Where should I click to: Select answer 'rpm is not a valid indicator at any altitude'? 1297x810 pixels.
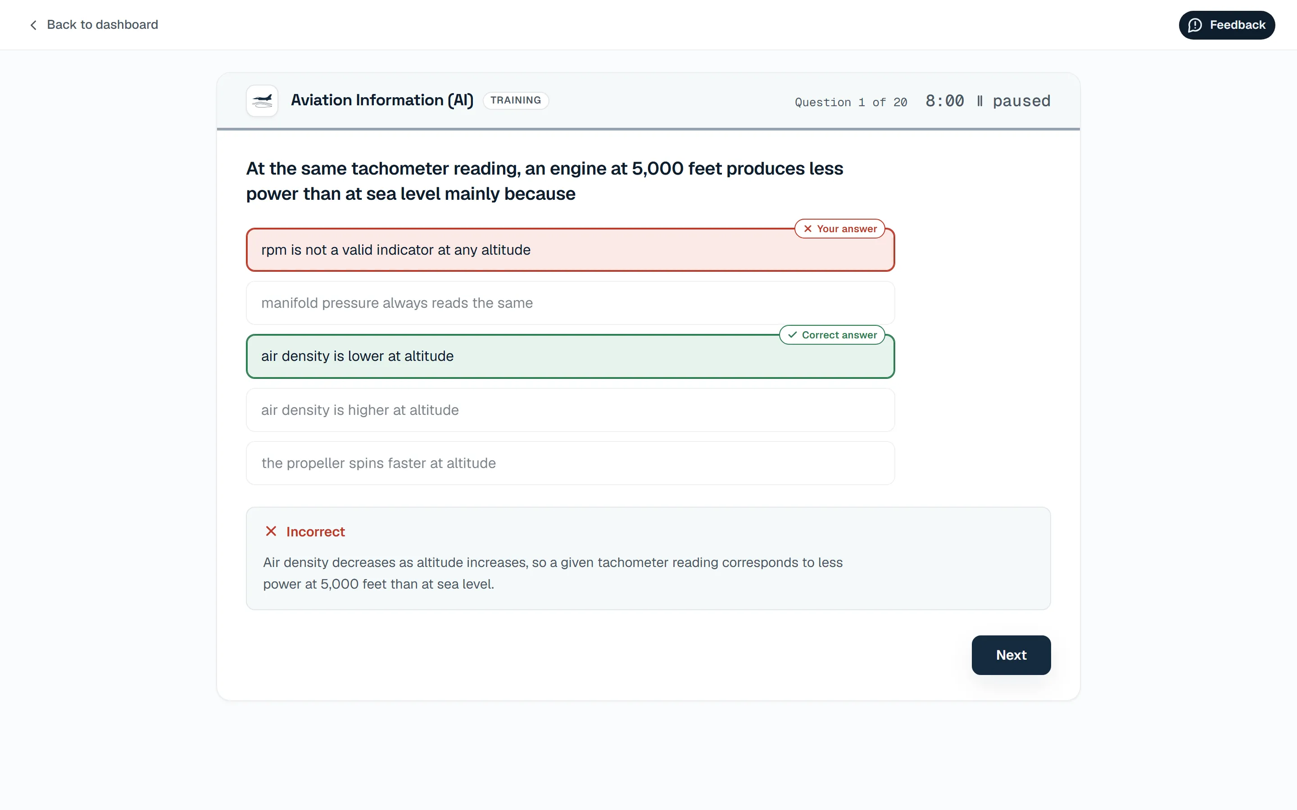570,250
